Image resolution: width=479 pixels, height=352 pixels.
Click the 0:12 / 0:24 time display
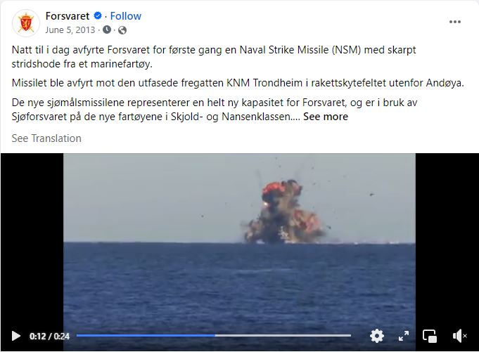coord(49,336)
